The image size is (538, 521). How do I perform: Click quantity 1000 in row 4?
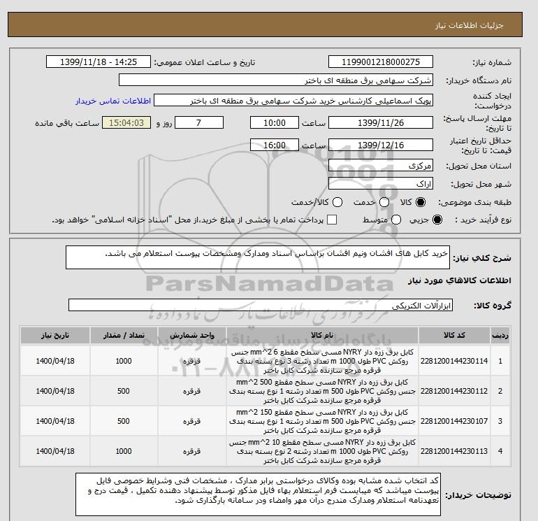click(x=124, y=451)
